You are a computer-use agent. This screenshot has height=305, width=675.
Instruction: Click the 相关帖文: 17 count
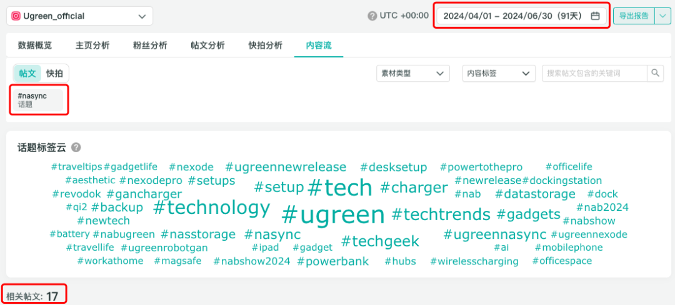pos(32,296)
